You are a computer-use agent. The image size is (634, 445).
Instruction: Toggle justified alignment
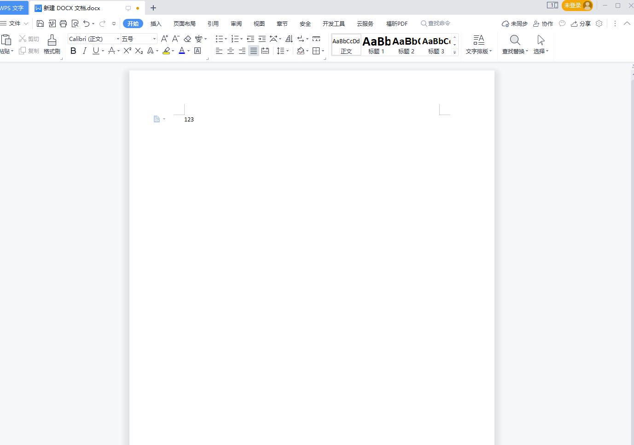pos(254,51)
